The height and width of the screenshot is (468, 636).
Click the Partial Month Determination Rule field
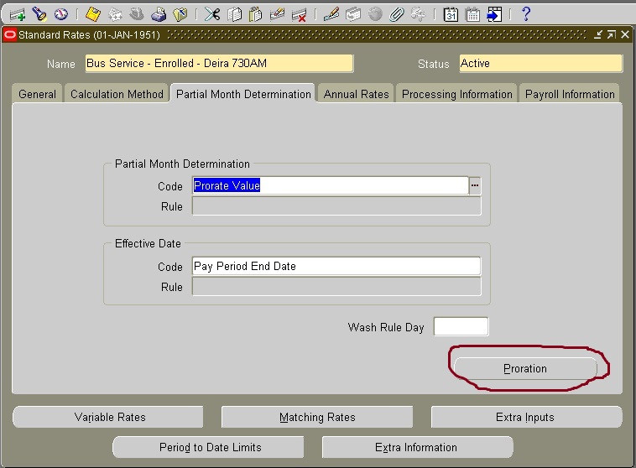click(336, 206)
